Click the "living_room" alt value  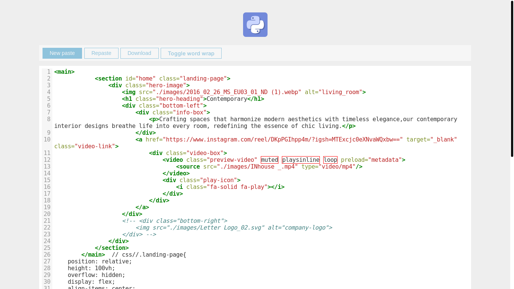340,92
